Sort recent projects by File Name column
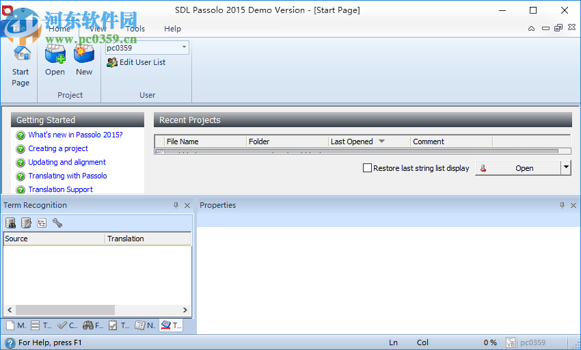The height and width of the screenshot is (350, 581). click(205, 142)
